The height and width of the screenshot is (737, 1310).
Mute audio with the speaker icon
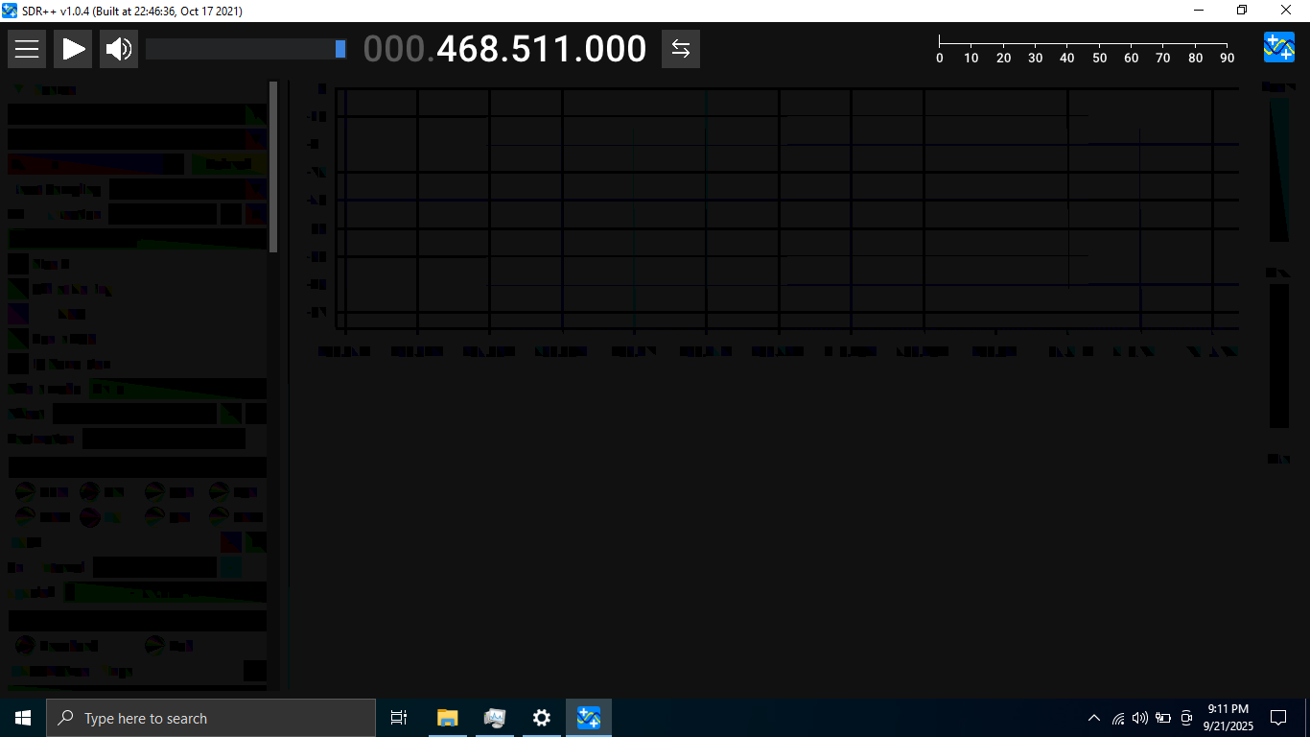[x=119, y=49]
